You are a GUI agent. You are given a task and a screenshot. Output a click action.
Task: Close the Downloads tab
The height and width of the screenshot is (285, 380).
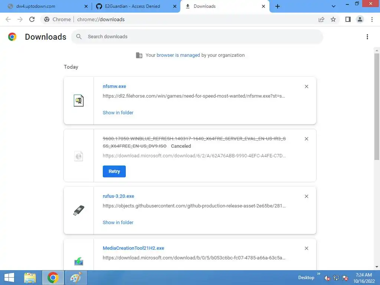tap(263, 6)
